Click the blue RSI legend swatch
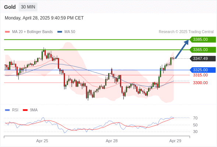 7,110
